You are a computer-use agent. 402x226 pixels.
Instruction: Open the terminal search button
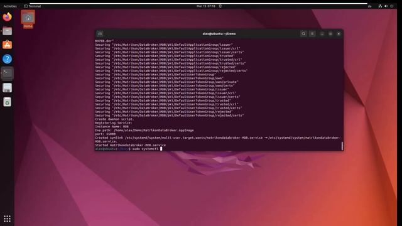point(303,34)
